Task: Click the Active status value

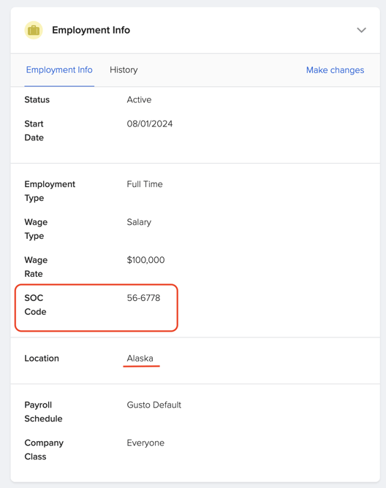Action: click(139, 99)
